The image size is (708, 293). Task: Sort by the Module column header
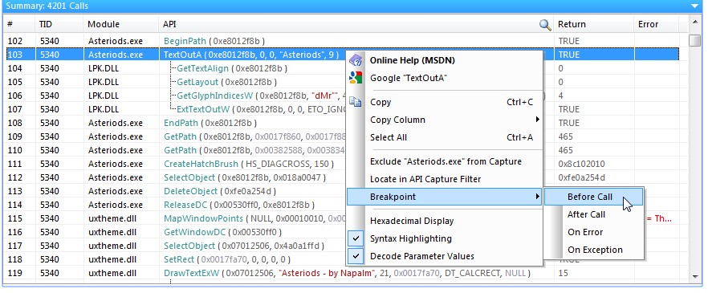[121, 24]
